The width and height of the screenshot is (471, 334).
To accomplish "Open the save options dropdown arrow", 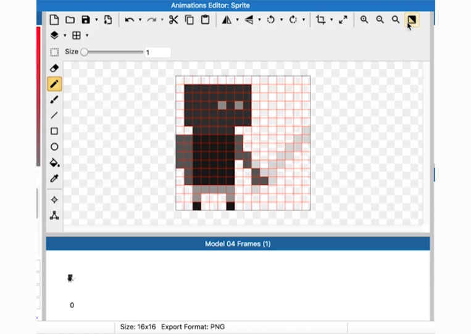I will point(96,20).
